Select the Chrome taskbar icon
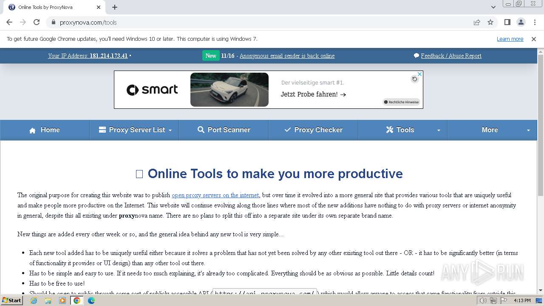This screenshot has width=544, height=306. [x=77, y=300]
